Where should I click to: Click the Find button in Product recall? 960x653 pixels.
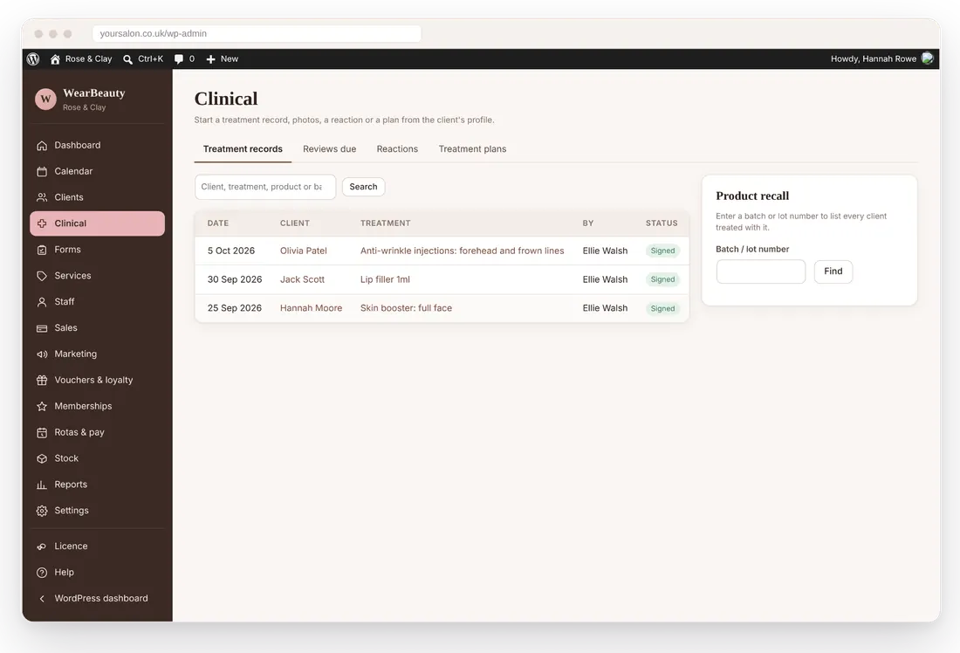click(x=833, y=272)
